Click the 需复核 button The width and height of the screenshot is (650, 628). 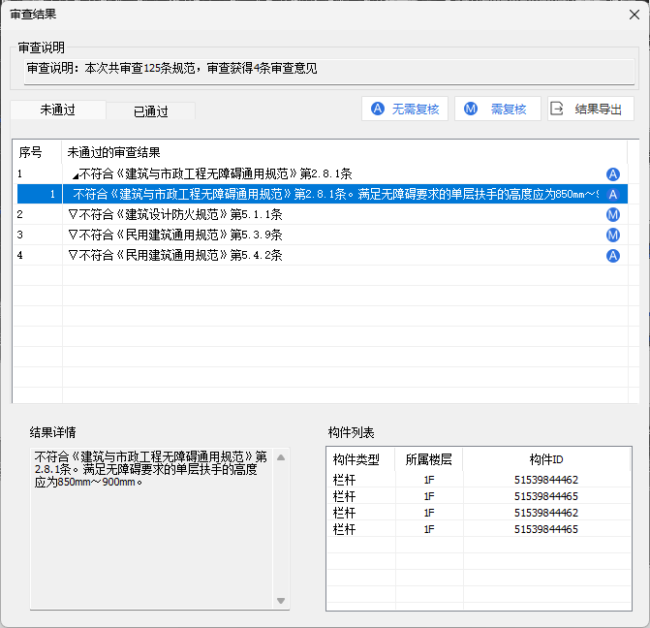point(496,110)
